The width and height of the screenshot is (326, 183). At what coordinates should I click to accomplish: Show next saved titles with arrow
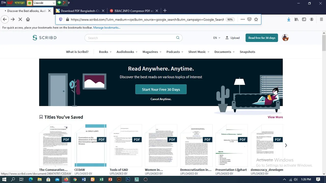(286, 145)
